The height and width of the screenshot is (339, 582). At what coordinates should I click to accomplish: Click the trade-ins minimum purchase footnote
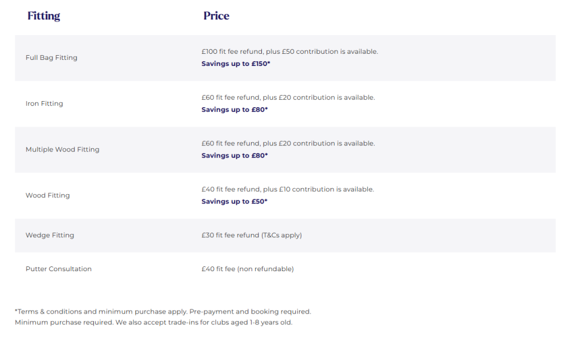coord(153,322)
